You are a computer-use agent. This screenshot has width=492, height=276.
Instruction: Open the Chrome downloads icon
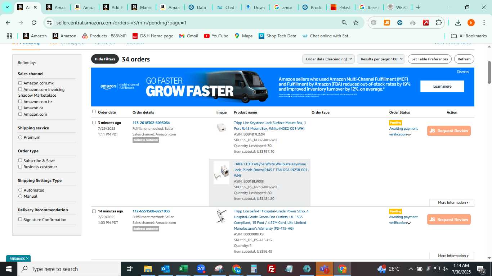click(458, 23)
